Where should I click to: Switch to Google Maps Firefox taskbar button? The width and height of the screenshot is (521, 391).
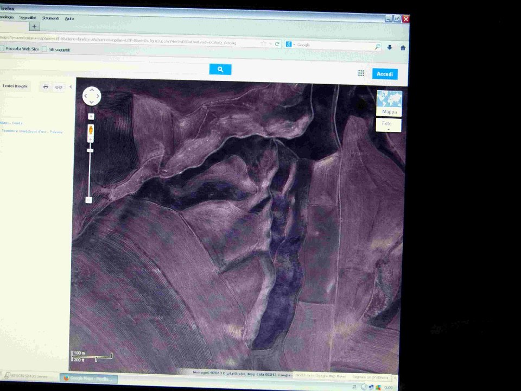88,379
